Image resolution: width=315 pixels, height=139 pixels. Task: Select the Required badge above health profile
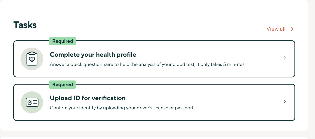(63, 41)
